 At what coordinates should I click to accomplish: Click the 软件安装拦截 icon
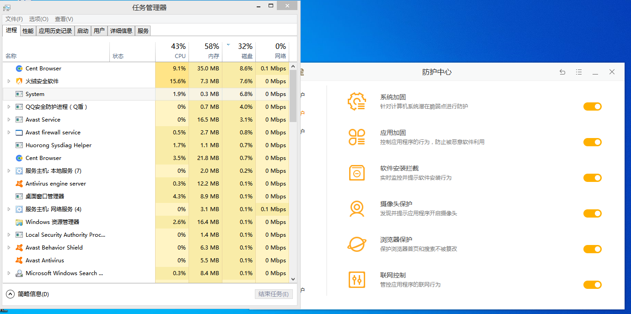click(356, 173)
